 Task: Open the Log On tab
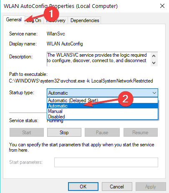point(34,20)
